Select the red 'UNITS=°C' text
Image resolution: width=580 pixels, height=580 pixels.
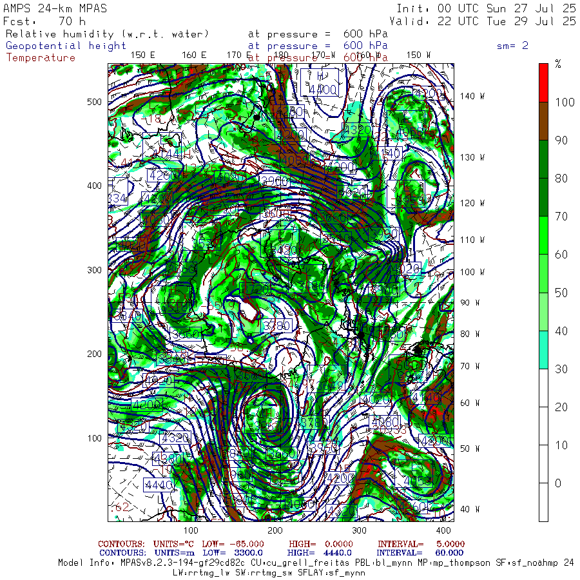173,544
